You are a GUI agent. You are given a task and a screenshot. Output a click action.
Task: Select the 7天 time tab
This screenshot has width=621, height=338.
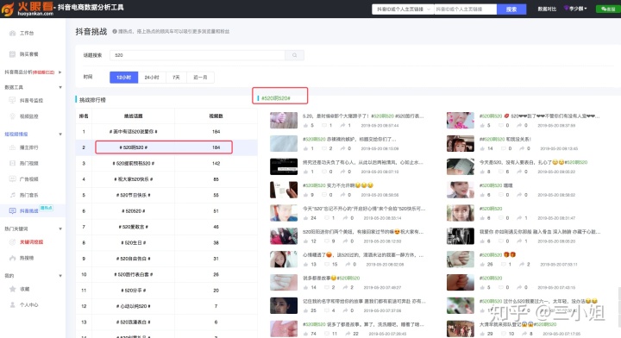[176, 78]
